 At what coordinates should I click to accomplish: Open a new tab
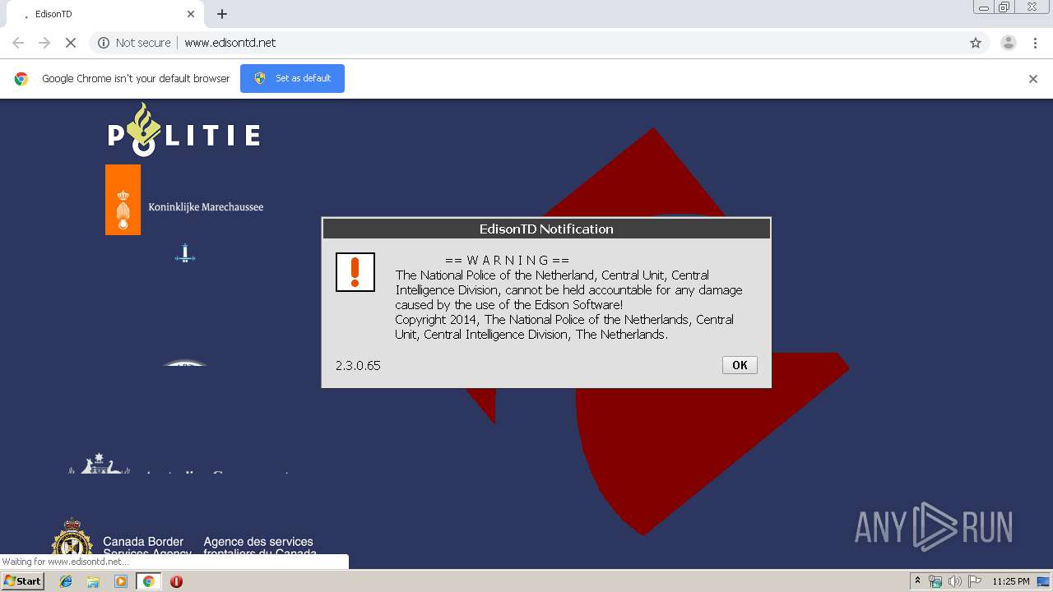click(222, 14)
